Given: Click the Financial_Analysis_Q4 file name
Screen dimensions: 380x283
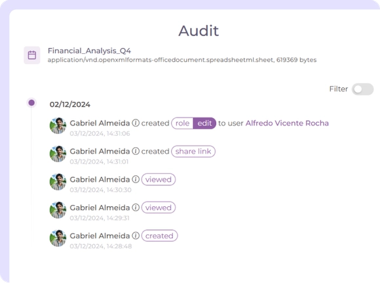Looking at the screenshot, I should point(89,51).
